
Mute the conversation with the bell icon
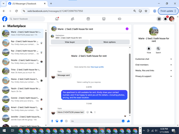[x=149, y=49]
